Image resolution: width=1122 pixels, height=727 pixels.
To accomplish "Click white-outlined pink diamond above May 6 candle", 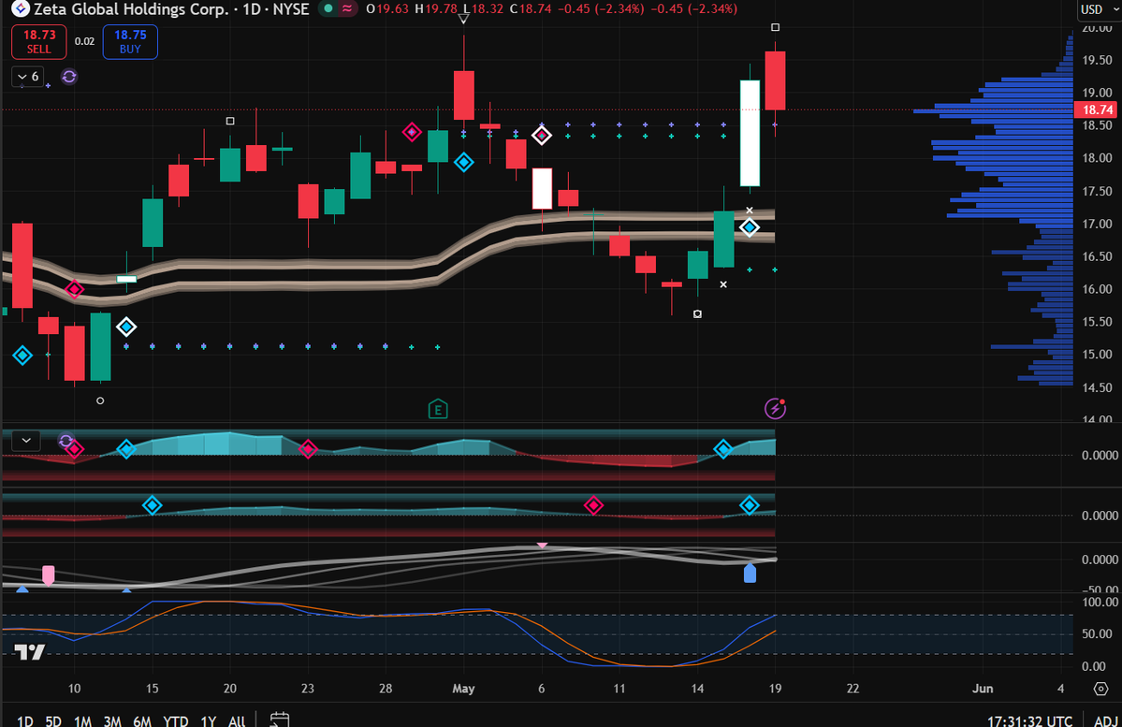I will [542, 136].
